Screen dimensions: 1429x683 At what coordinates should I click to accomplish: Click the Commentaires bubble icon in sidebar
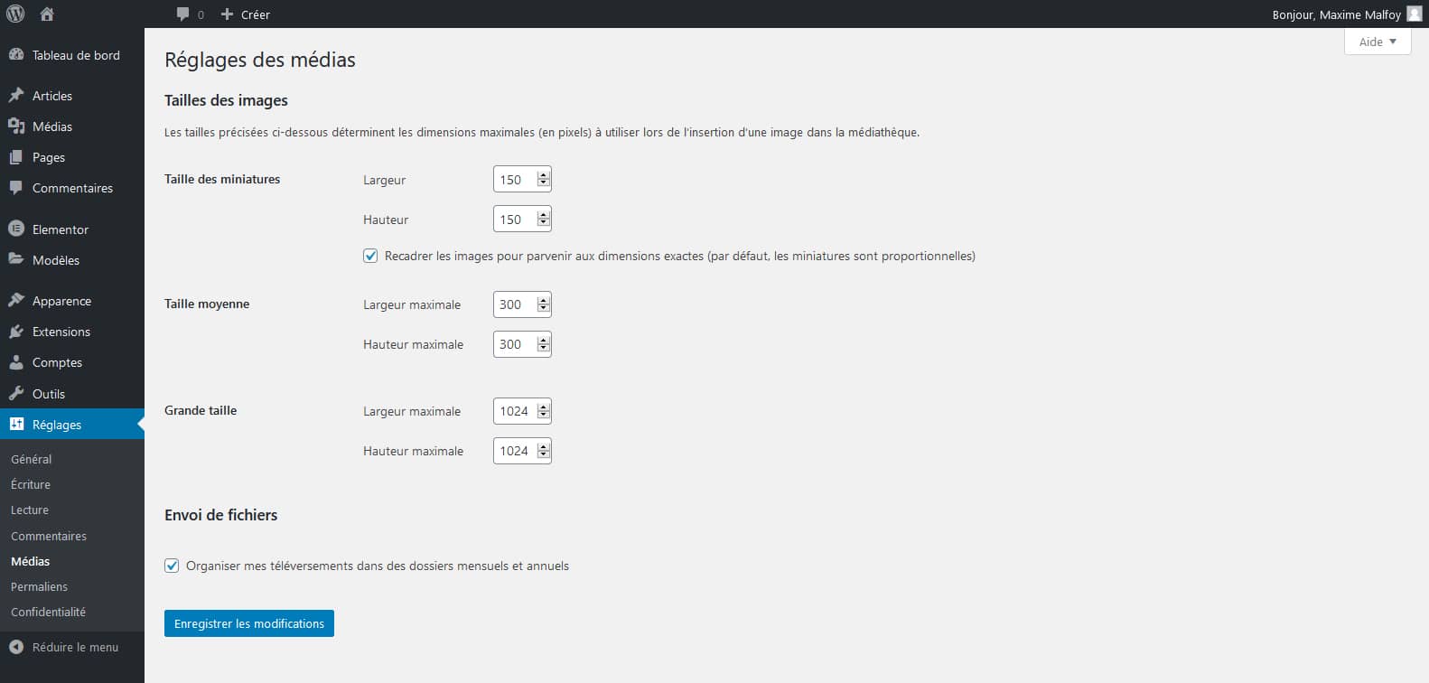(x=16, y=187)
